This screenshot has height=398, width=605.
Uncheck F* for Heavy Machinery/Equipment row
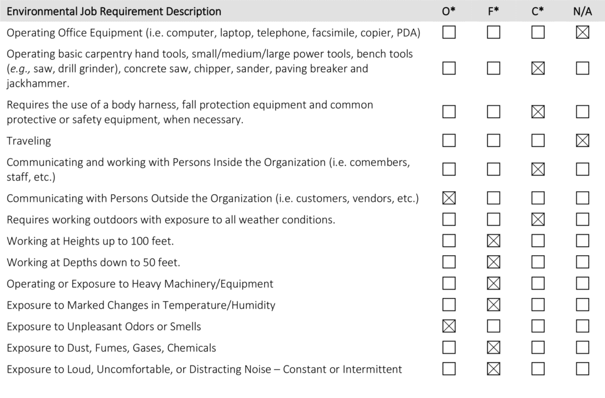(x=493, y=283)
